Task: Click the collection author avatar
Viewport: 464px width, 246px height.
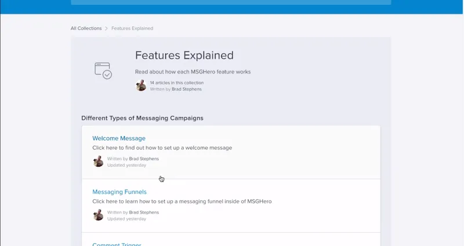Action: [141, 86]
